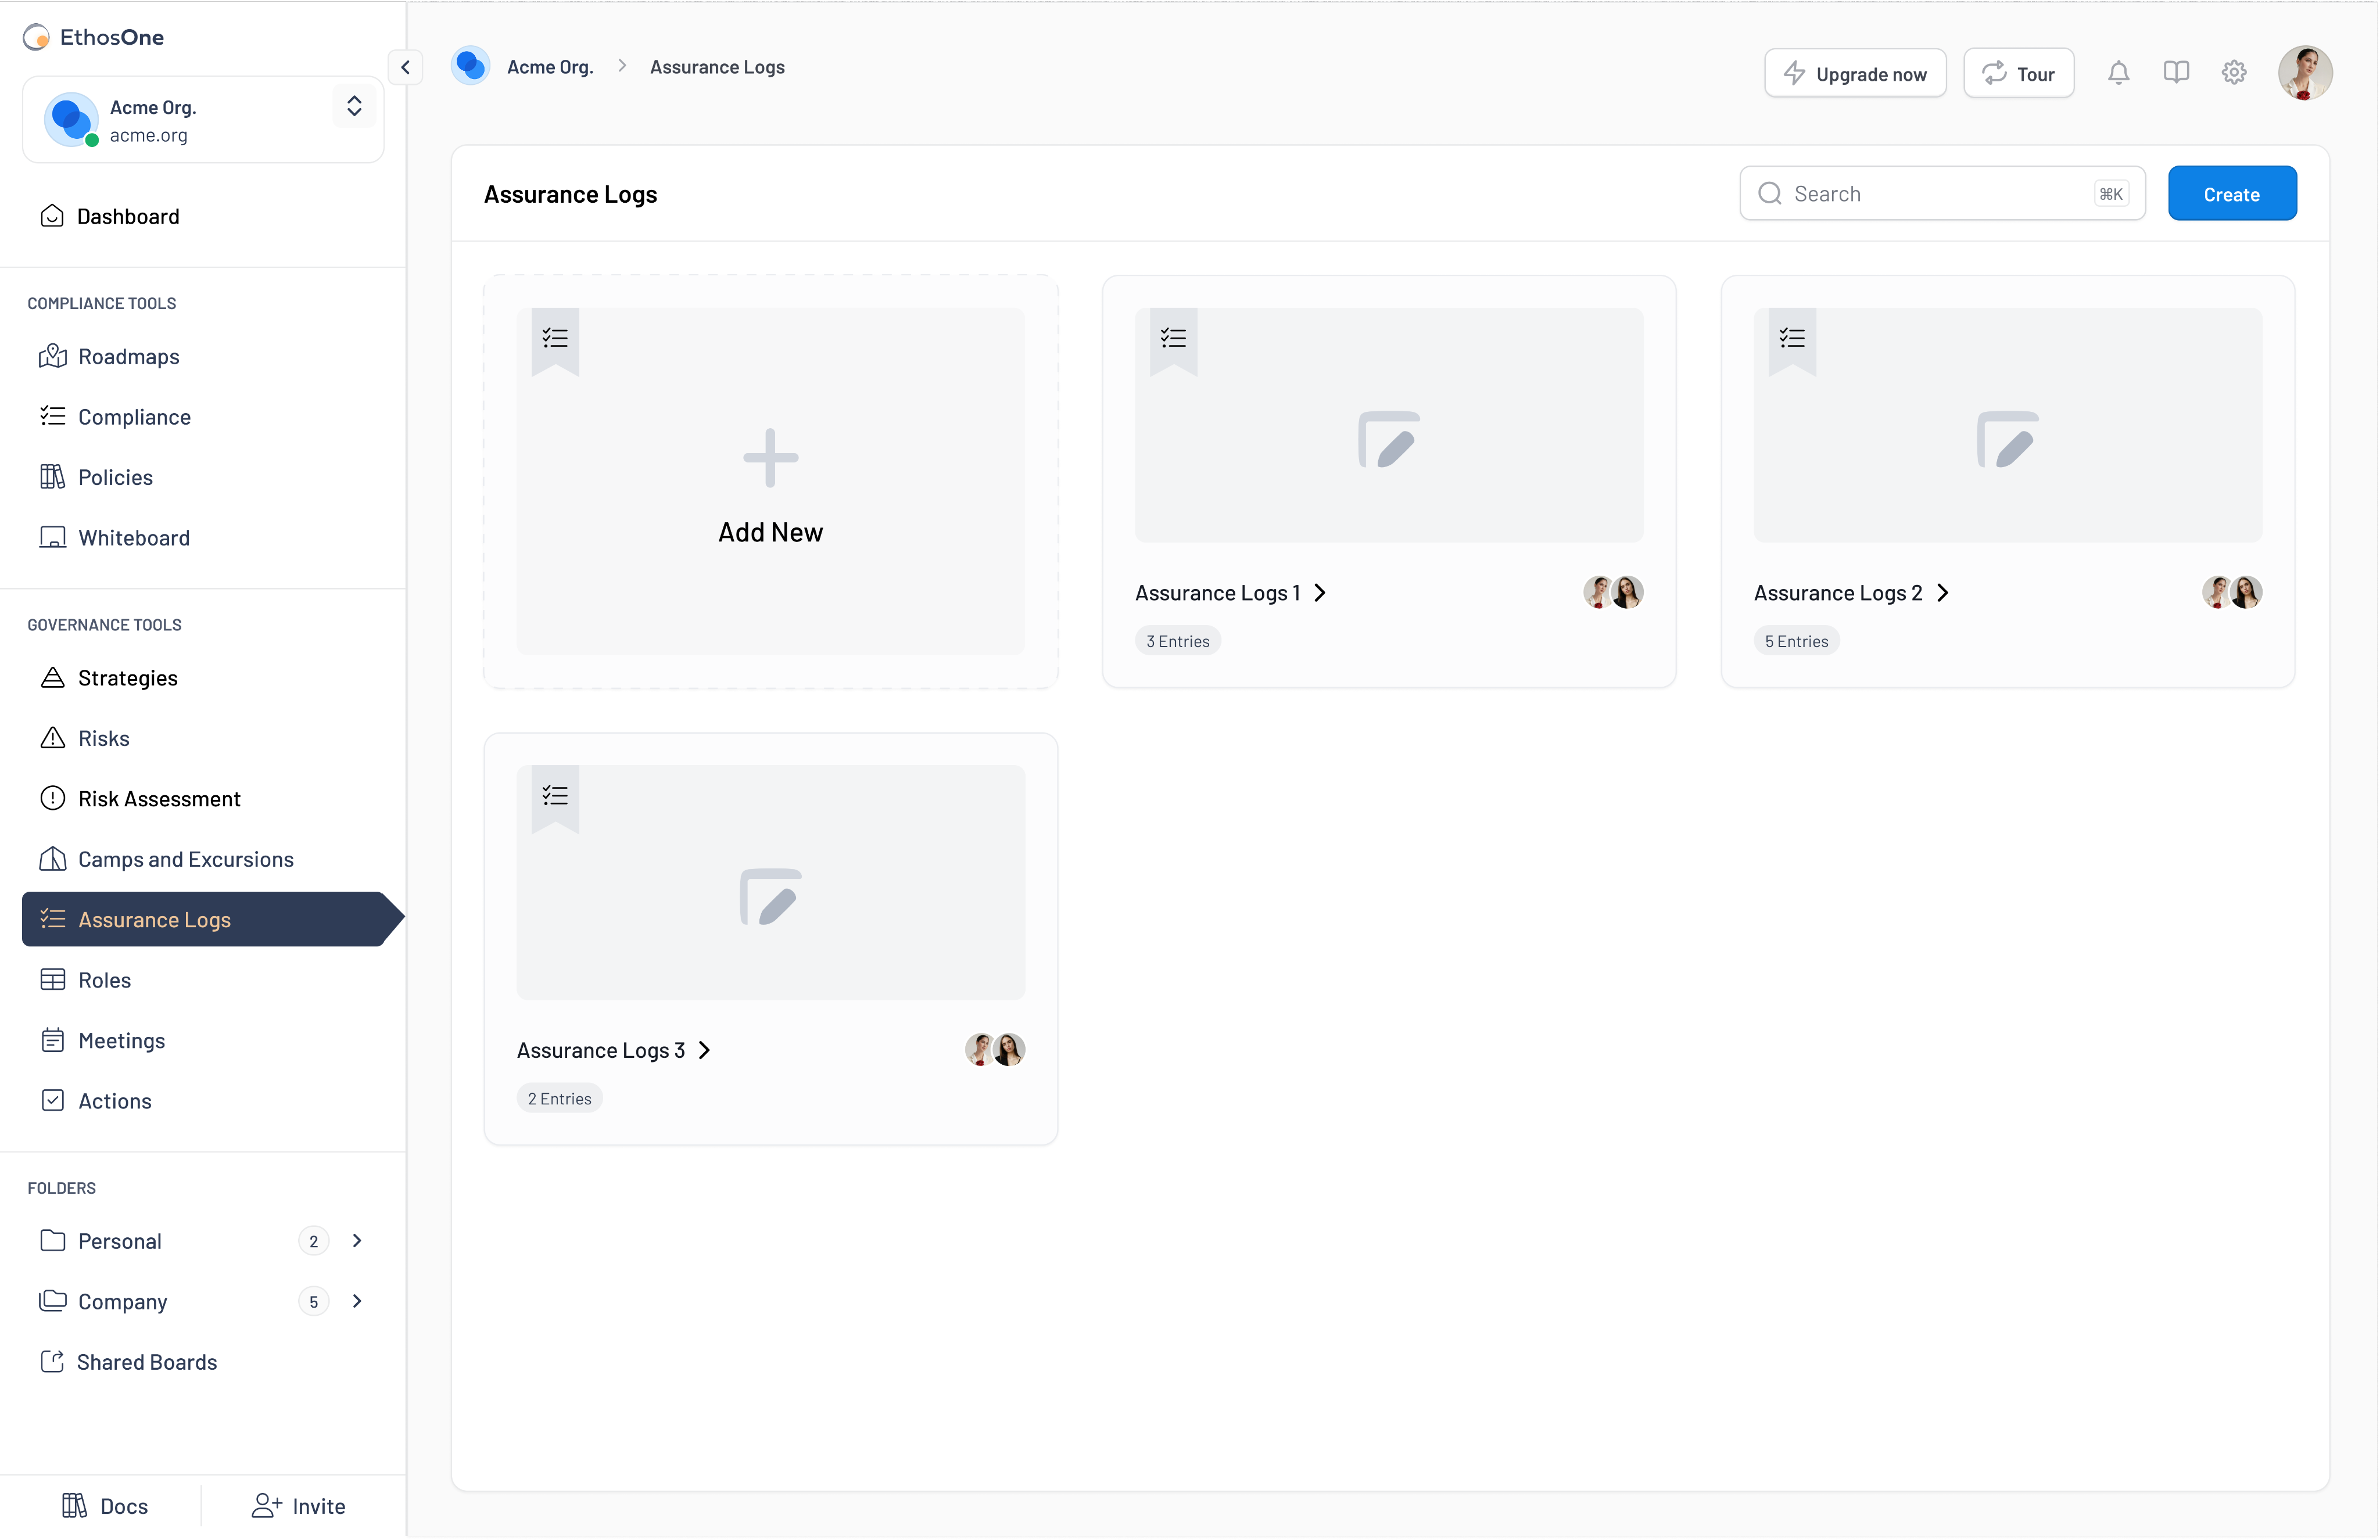Collapse the sidebar with the arrow button
2380x1540 pixels.
tap(405, 67)
